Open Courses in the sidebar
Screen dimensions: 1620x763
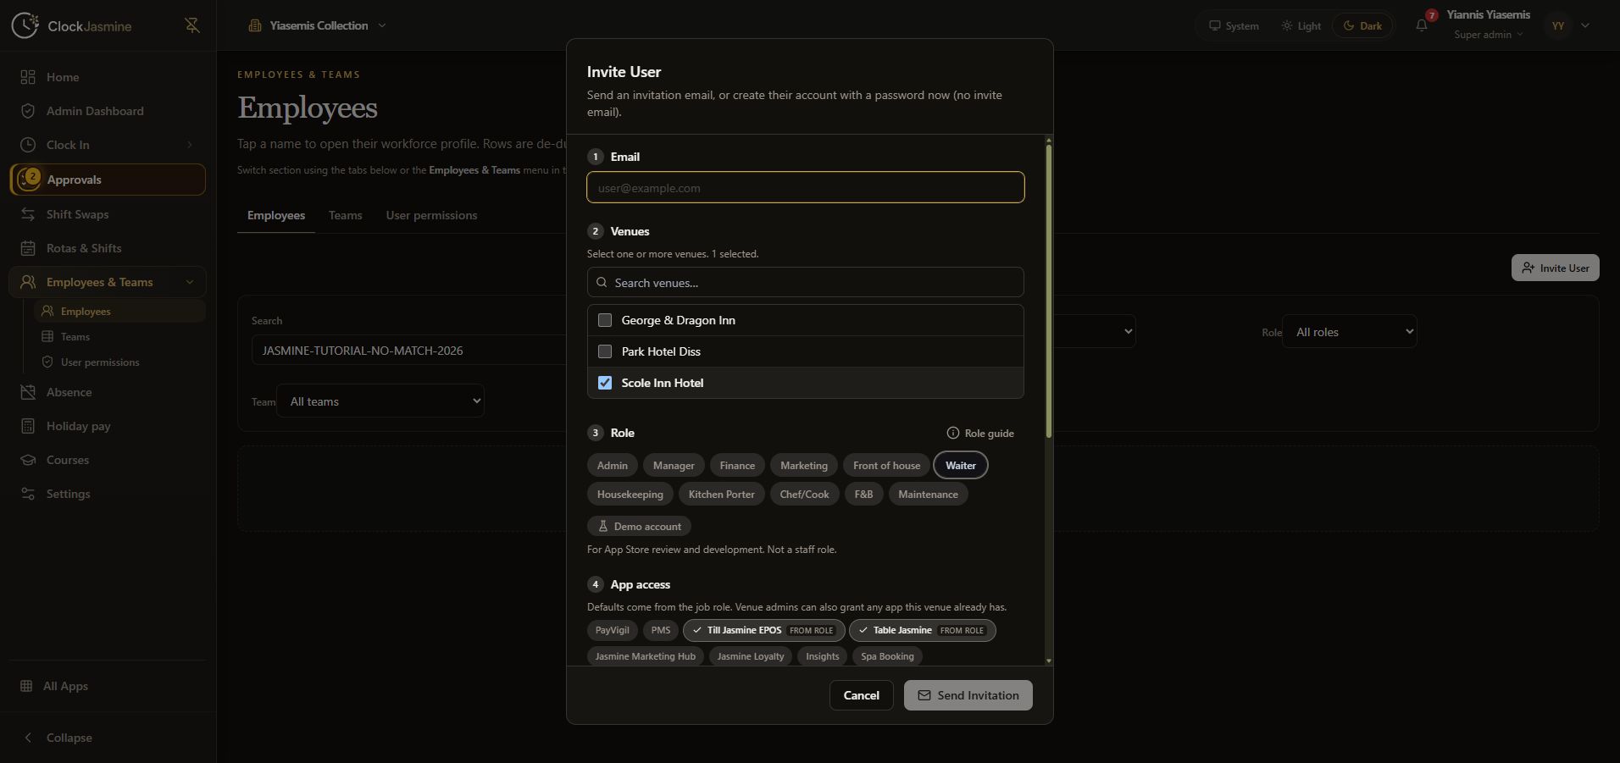(108, 460)
